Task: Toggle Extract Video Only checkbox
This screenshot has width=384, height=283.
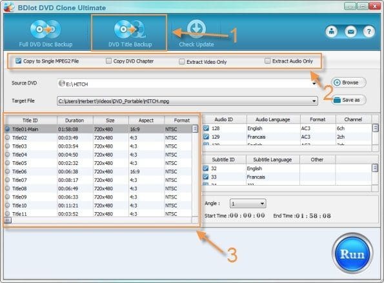Action: click(182, 61)
